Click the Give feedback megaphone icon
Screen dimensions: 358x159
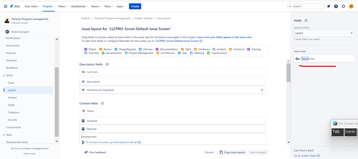point(86,153)
